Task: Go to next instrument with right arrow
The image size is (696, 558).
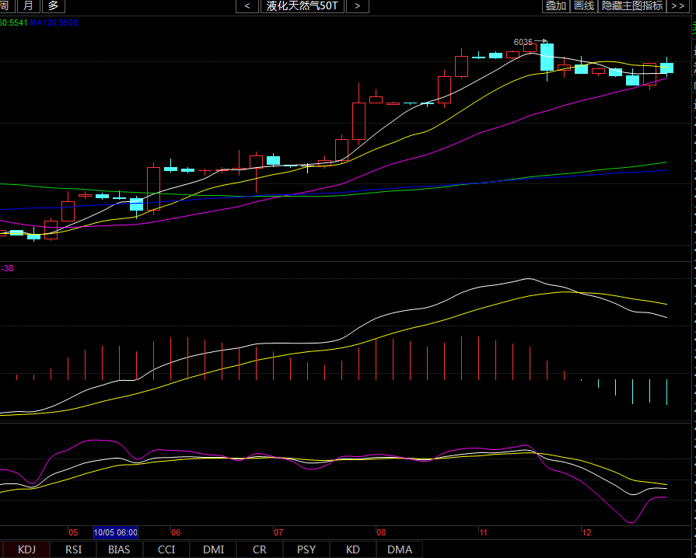Action: (x=357, y=6)
